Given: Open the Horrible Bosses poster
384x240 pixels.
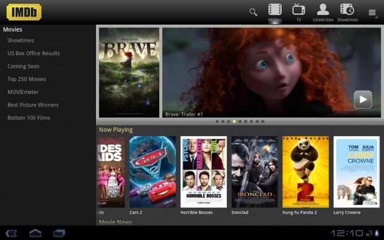Looking at the screenshot, I should [x=204, y=172].
